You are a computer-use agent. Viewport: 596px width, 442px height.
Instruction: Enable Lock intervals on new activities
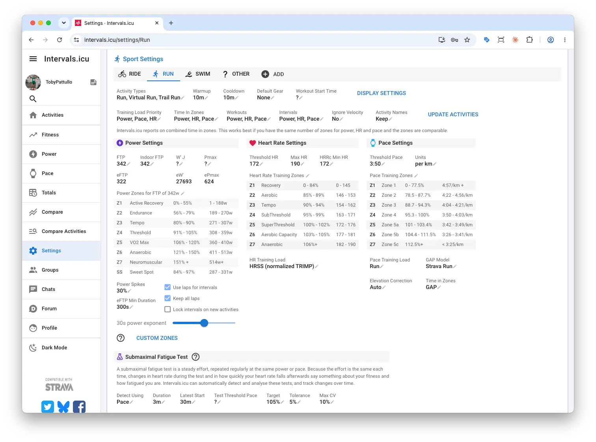point(168,309)
